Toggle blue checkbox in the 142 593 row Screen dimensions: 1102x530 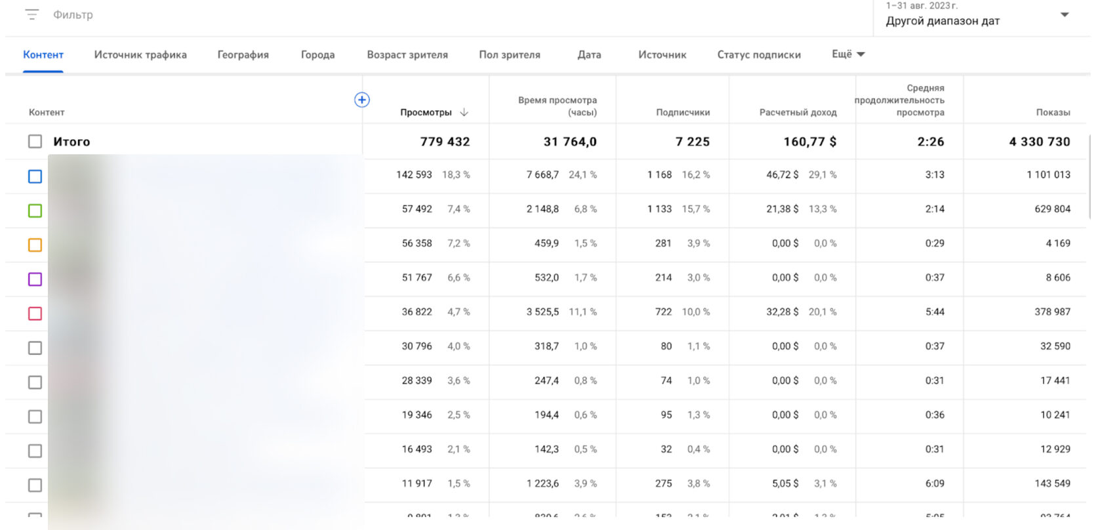tap(35, 176)
